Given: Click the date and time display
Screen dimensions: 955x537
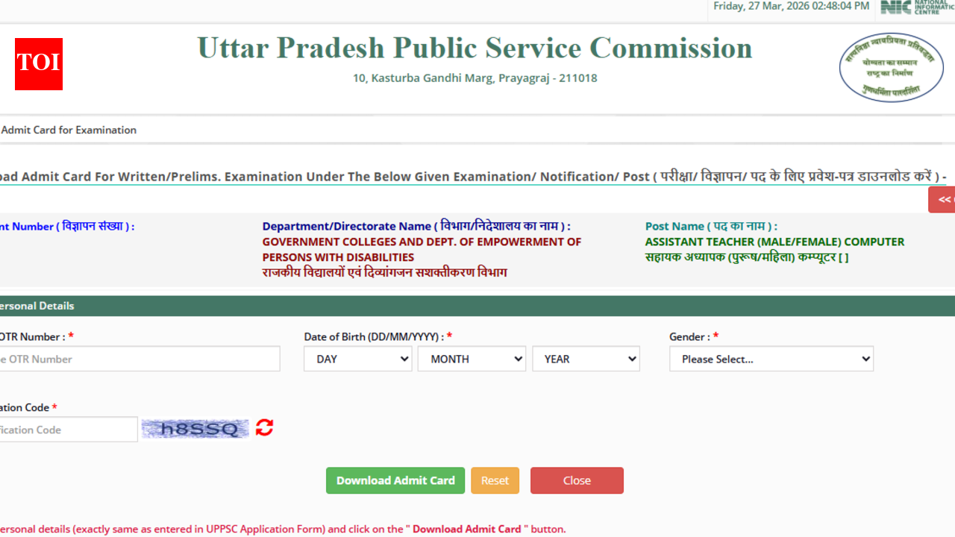Looking at the screenshot, I should (x=790, y=6).
